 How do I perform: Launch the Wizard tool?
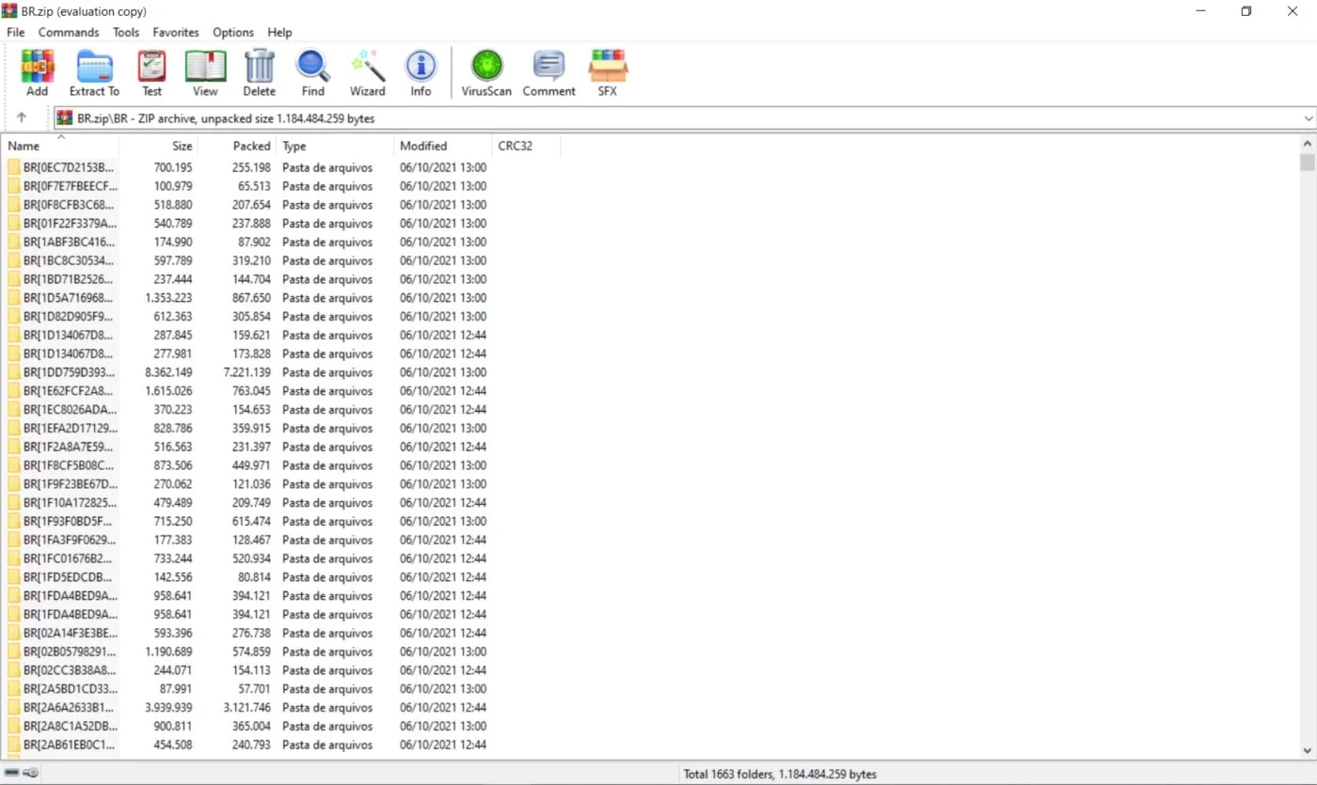point(367,72)
